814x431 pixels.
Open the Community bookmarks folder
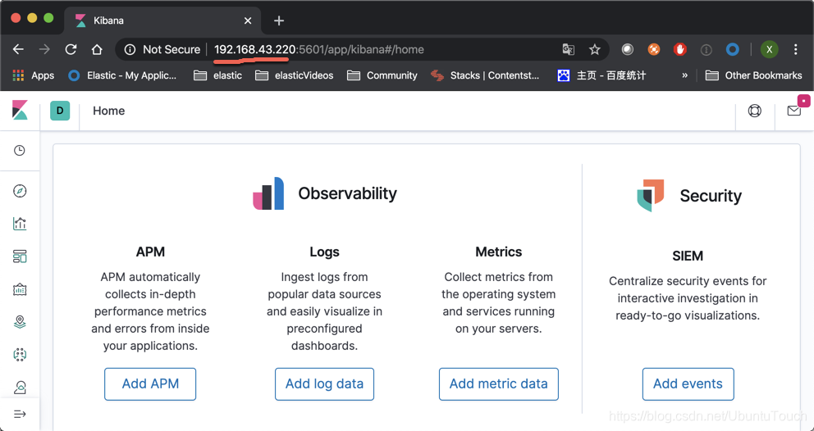[x=382, y=75]
